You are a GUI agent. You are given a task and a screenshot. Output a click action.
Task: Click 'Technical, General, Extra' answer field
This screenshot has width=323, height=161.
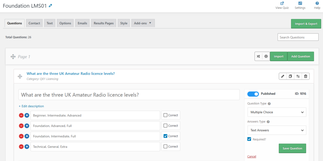[x=95, y=146]
